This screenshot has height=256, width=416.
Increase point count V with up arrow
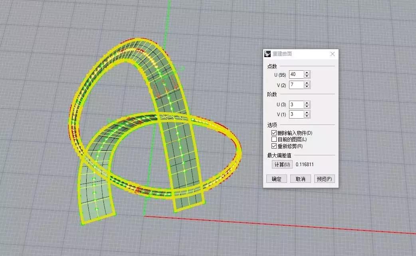click(x=307, y=83)
